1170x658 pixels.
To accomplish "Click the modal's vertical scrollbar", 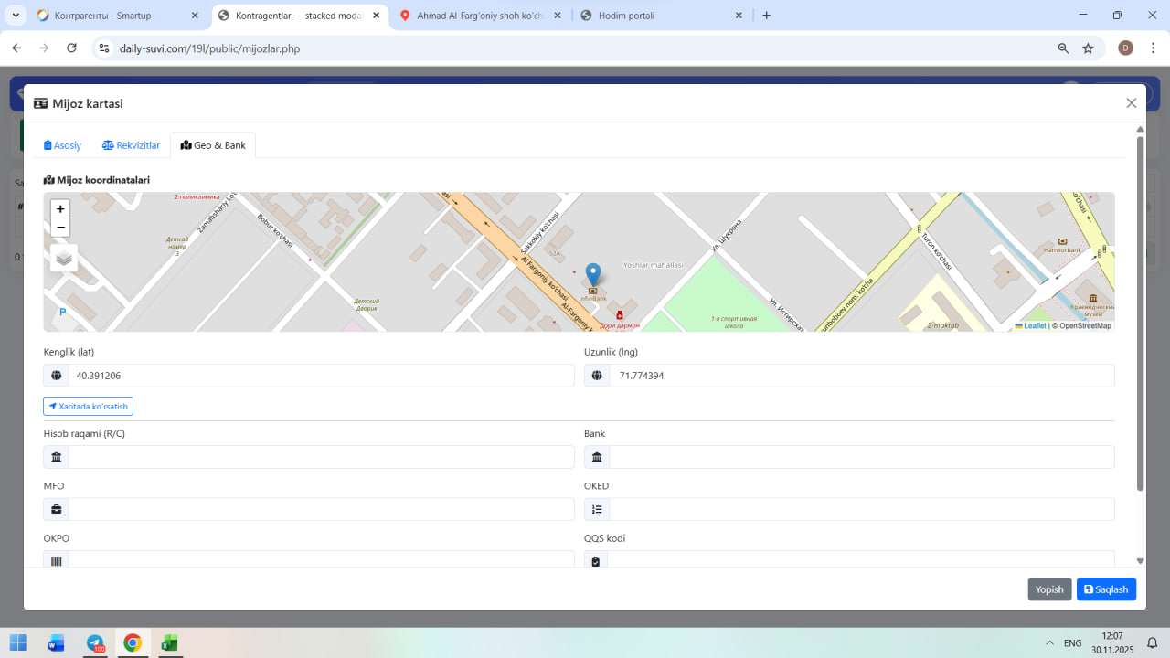I will click(x=1140, y=311).
